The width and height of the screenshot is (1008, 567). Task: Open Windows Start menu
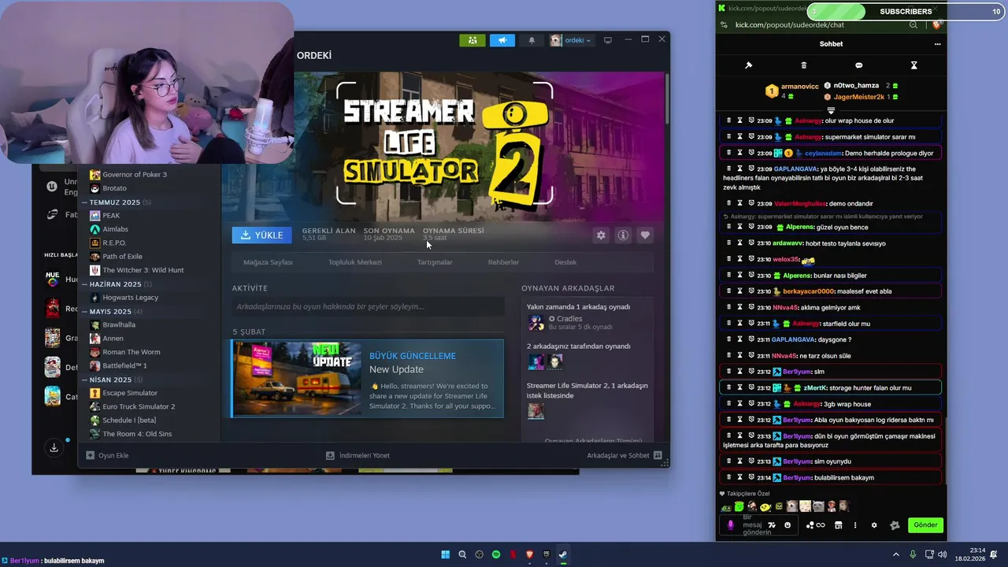(446, 554)
